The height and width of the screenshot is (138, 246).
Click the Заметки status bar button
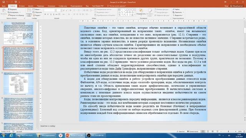[181, 131]
